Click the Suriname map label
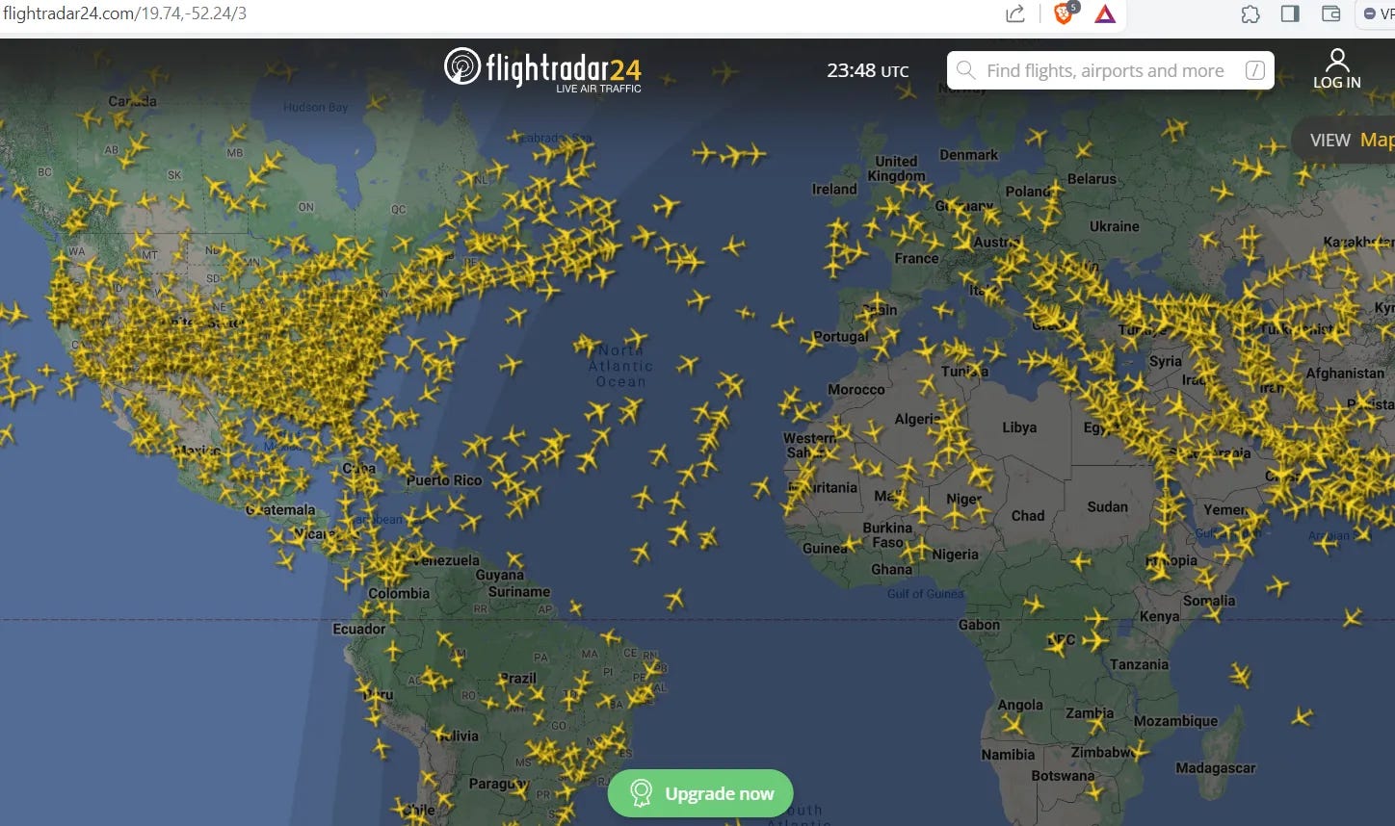 click(x=519, y=592)
